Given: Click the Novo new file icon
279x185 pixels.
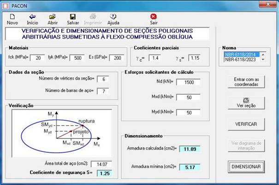Looking at the screenshot, I should (x=12, y=17).
